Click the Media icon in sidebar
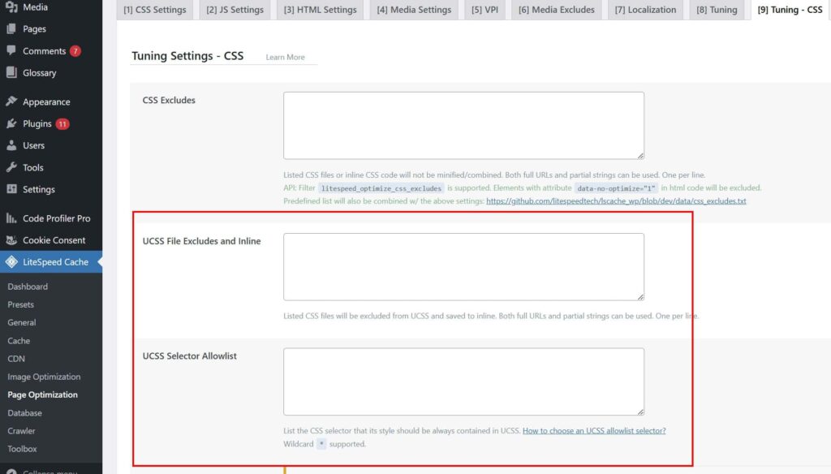Image resolution: width=831 pixels, height=474 pixels. point(11,7)
